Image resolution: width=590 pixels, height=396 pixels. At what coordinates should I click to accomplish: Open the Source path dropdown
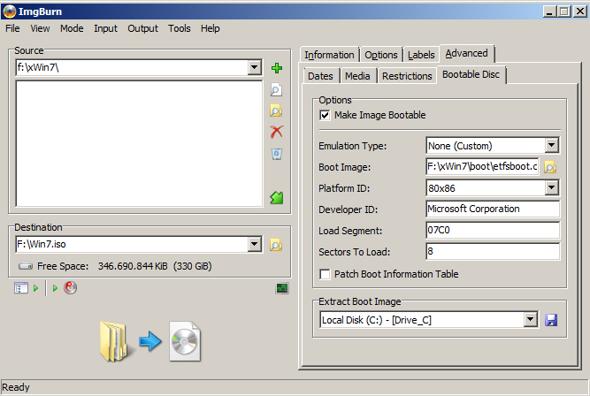255,68
